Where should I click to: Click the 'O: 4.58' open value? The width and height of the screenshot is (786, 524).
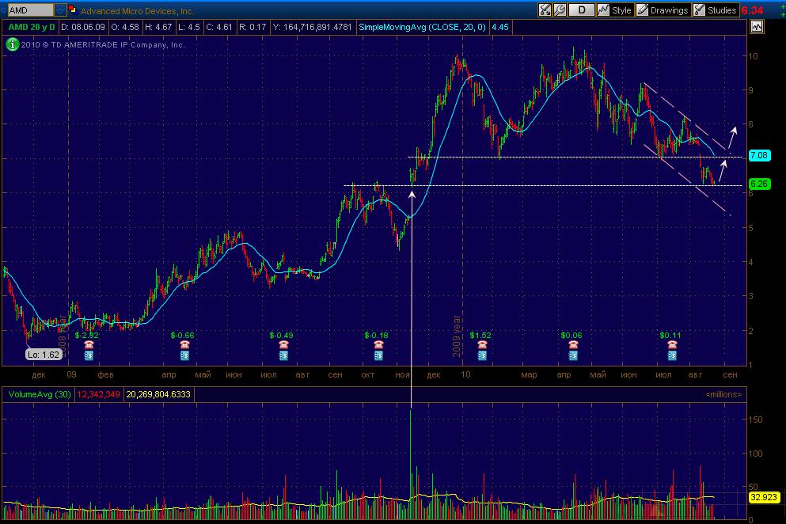(x=125, y=27)
